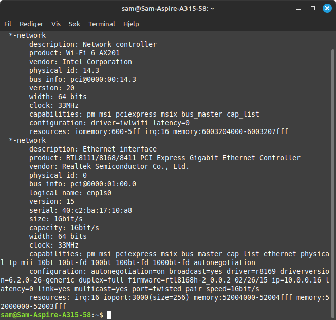336x320 pixels.
Task: Click the text 'firmware=rtl8168h-2_0.0.2'
Action: click(179, 280)
